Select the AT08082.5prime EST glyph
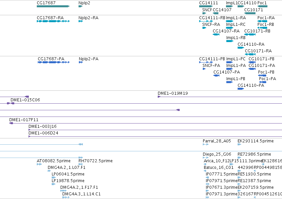This screenshot has height=199, width=282. point(39,164)
